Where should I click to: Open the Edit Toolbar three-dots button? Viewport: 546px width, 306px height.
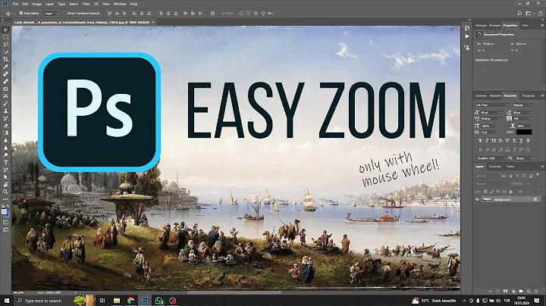pos(5,199)
